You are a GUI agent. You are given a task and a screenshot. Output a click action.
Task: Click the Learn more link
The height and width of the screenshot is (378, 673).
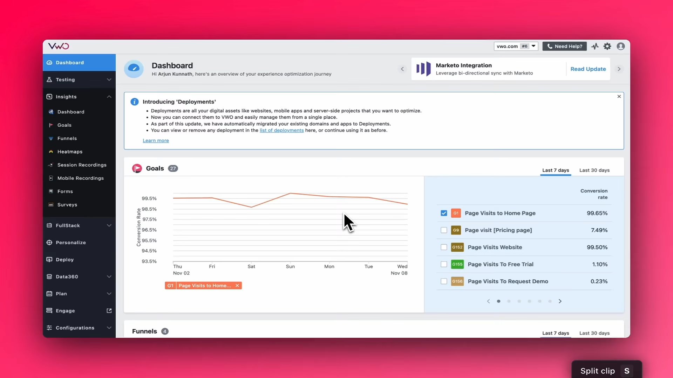pyautogui.click(x=156, y=140)
